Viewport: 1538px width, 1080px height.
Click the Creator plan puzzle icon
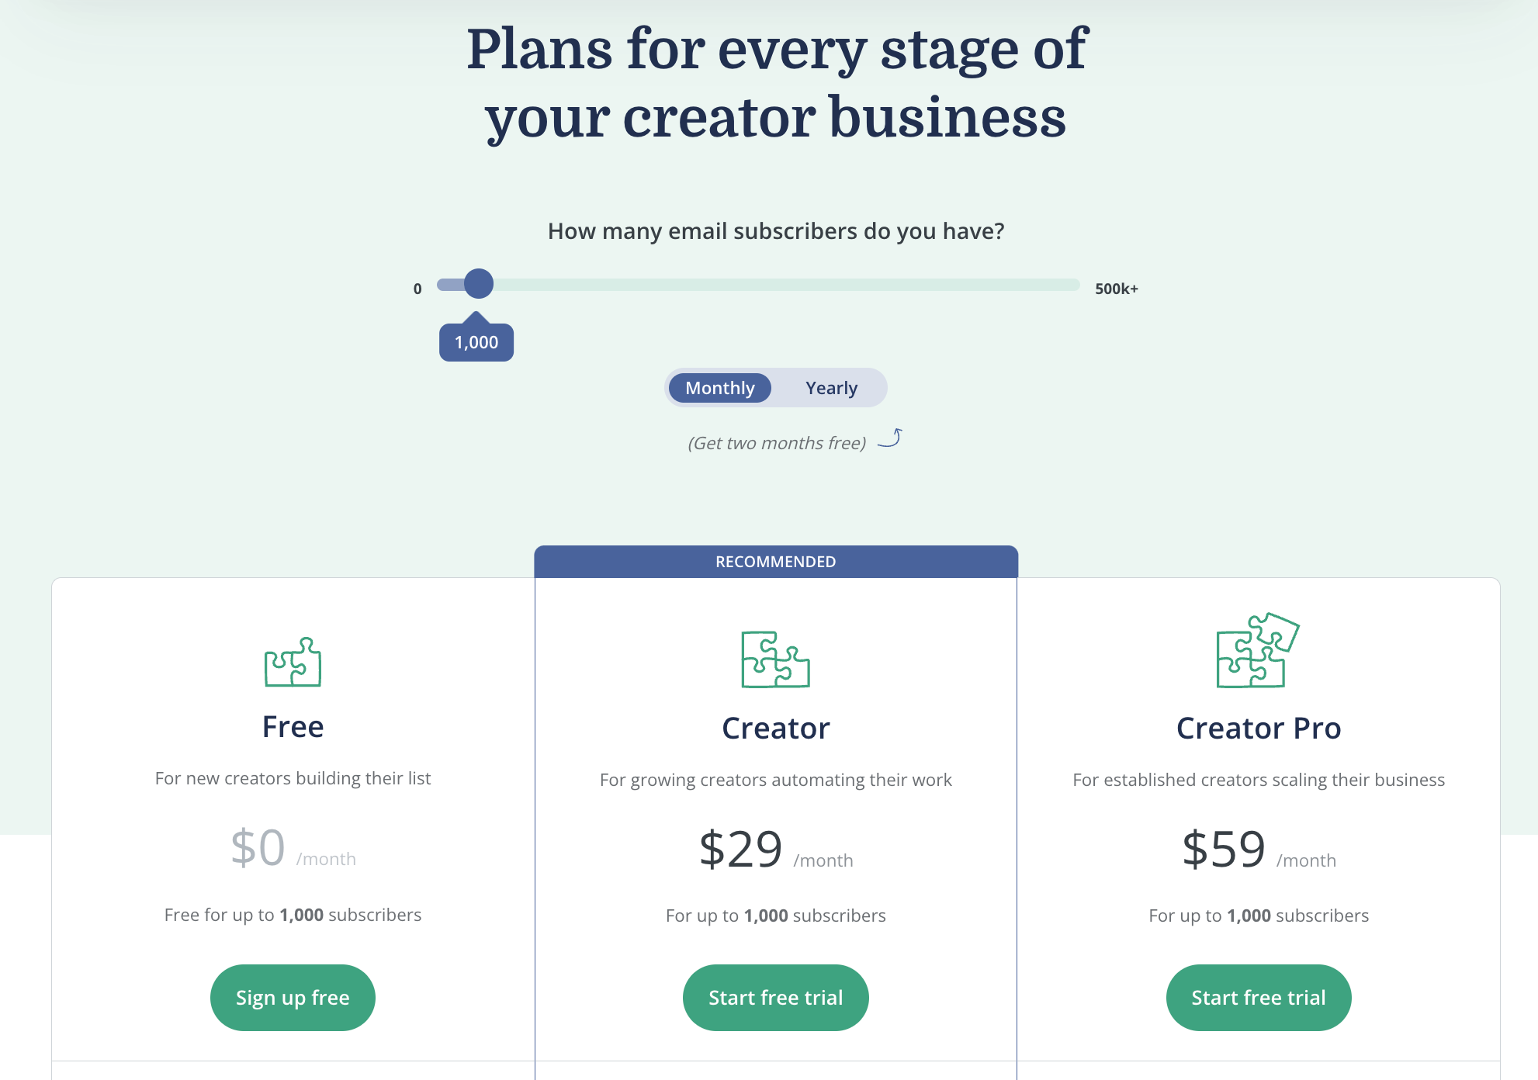[775, 659]
